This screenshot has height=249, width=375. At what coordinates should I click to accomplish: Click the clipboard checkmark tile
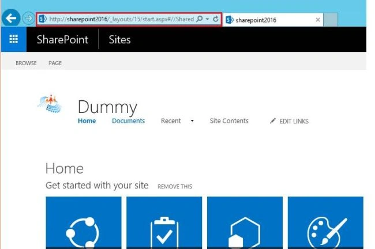coord(164,222)
